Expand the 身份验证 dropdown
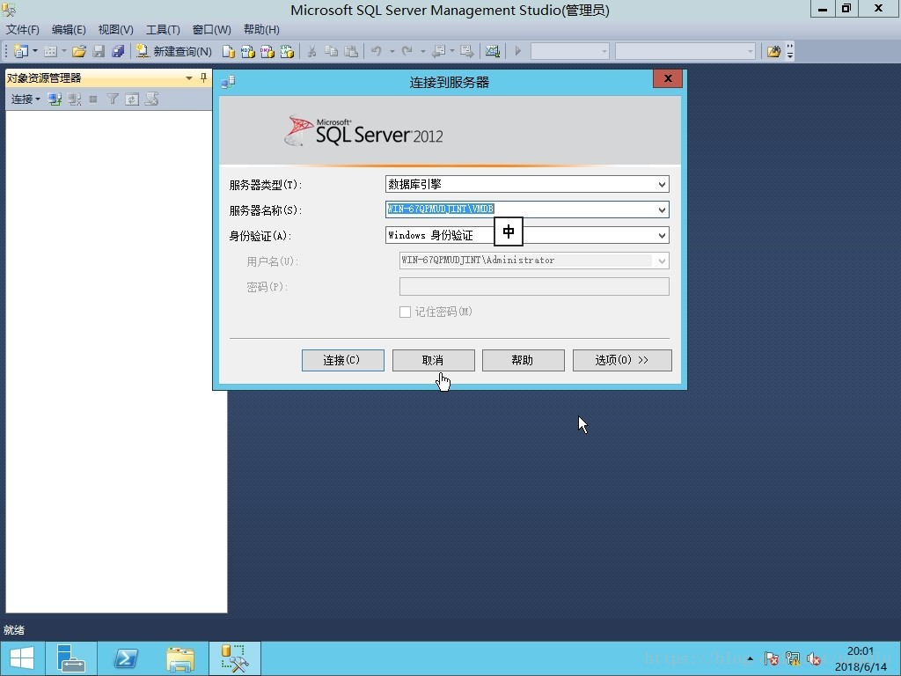Screen dimensions: 901x676 662,235
